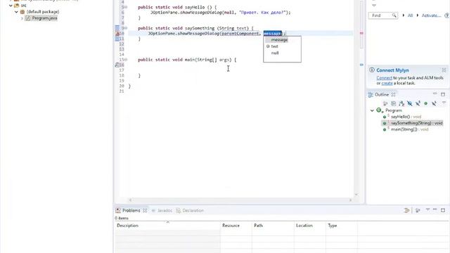Viewport: 450px width, 253px height.
Task: Toggle Hide Non-Public Members in Outline
Action: (425, 103)
